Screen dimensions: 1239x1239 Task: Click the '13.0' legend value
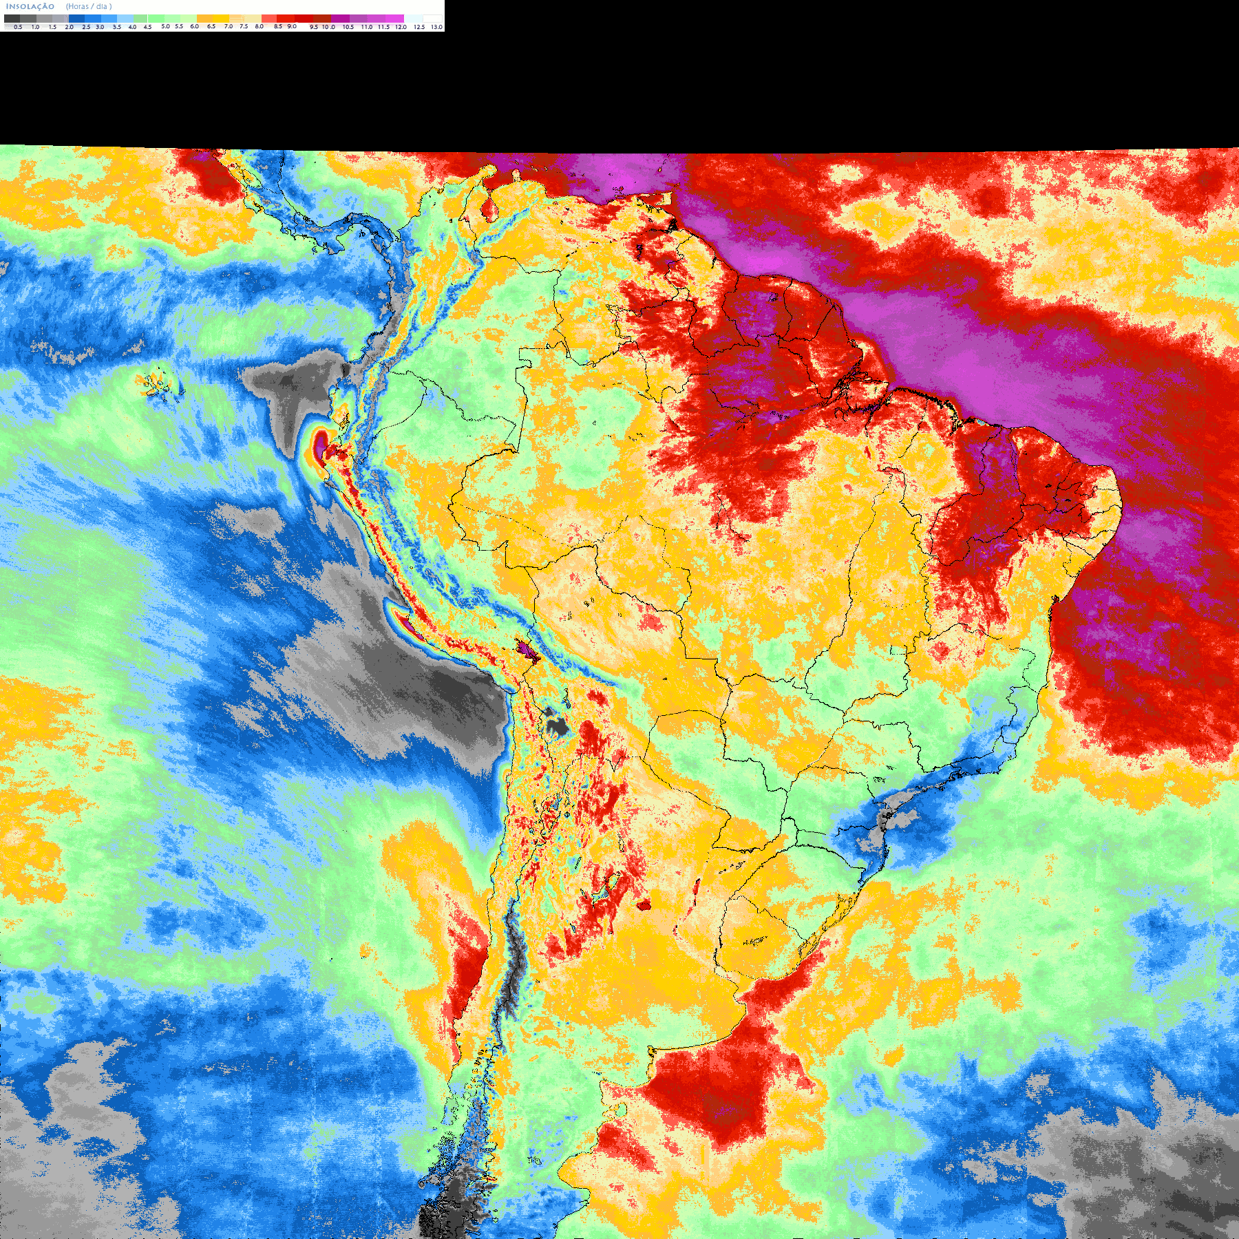pyautogui.click(x=436, y=27)
